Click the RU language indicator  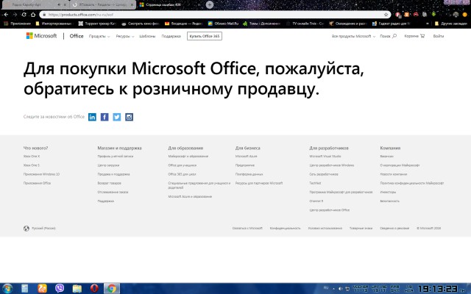tap(326, 287)
